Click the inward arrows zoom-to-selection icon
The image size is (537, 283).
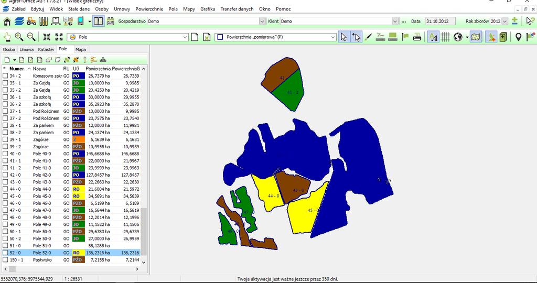coord(47,37)
